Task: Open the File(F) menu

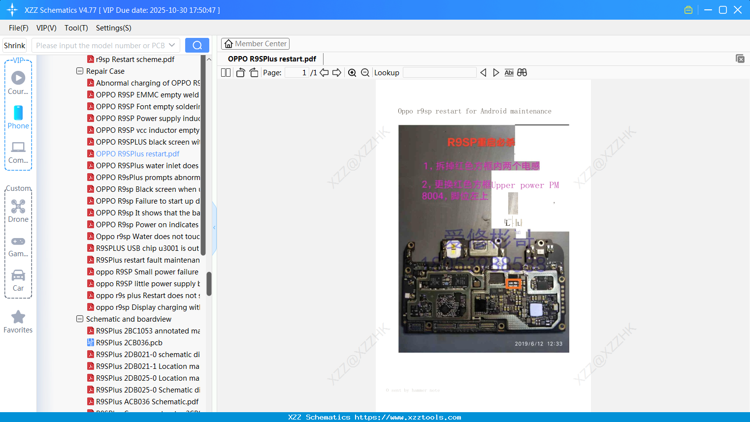Action: [19, 28]
